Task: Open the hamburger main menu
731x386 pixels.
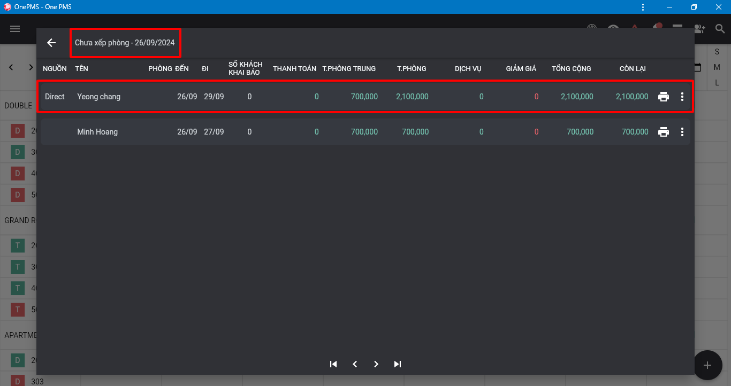Action: pyautogui.click(x=15, y=29)
